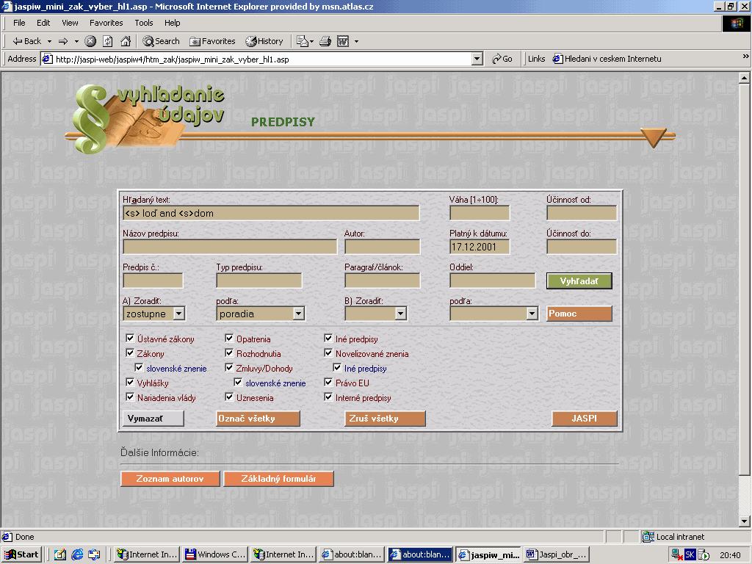Open the File menu
Screen dimensions: 752x564
[19, 23]
